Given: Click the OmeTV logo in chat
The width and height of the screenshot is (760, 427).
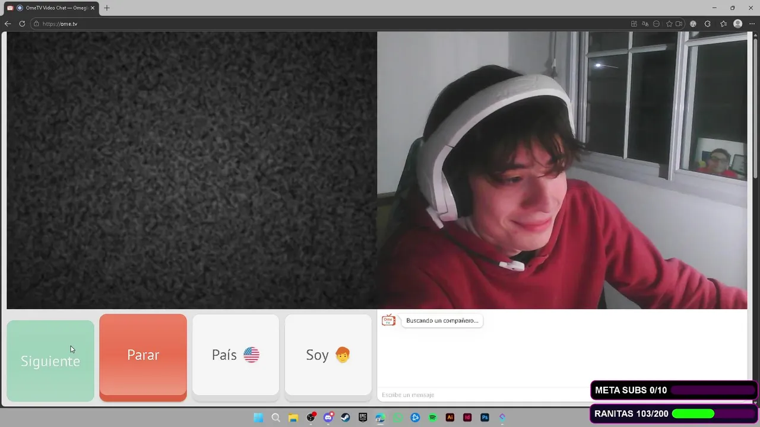Looking at the screenshot, I should pos(388,320).
